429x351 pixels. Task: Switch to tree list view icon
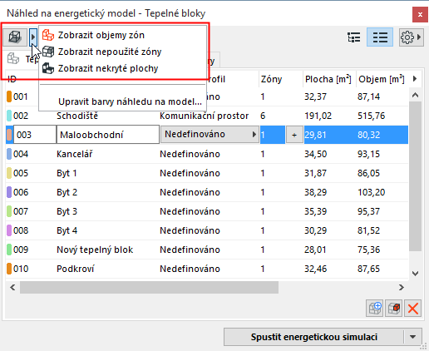tap(354, 37)
